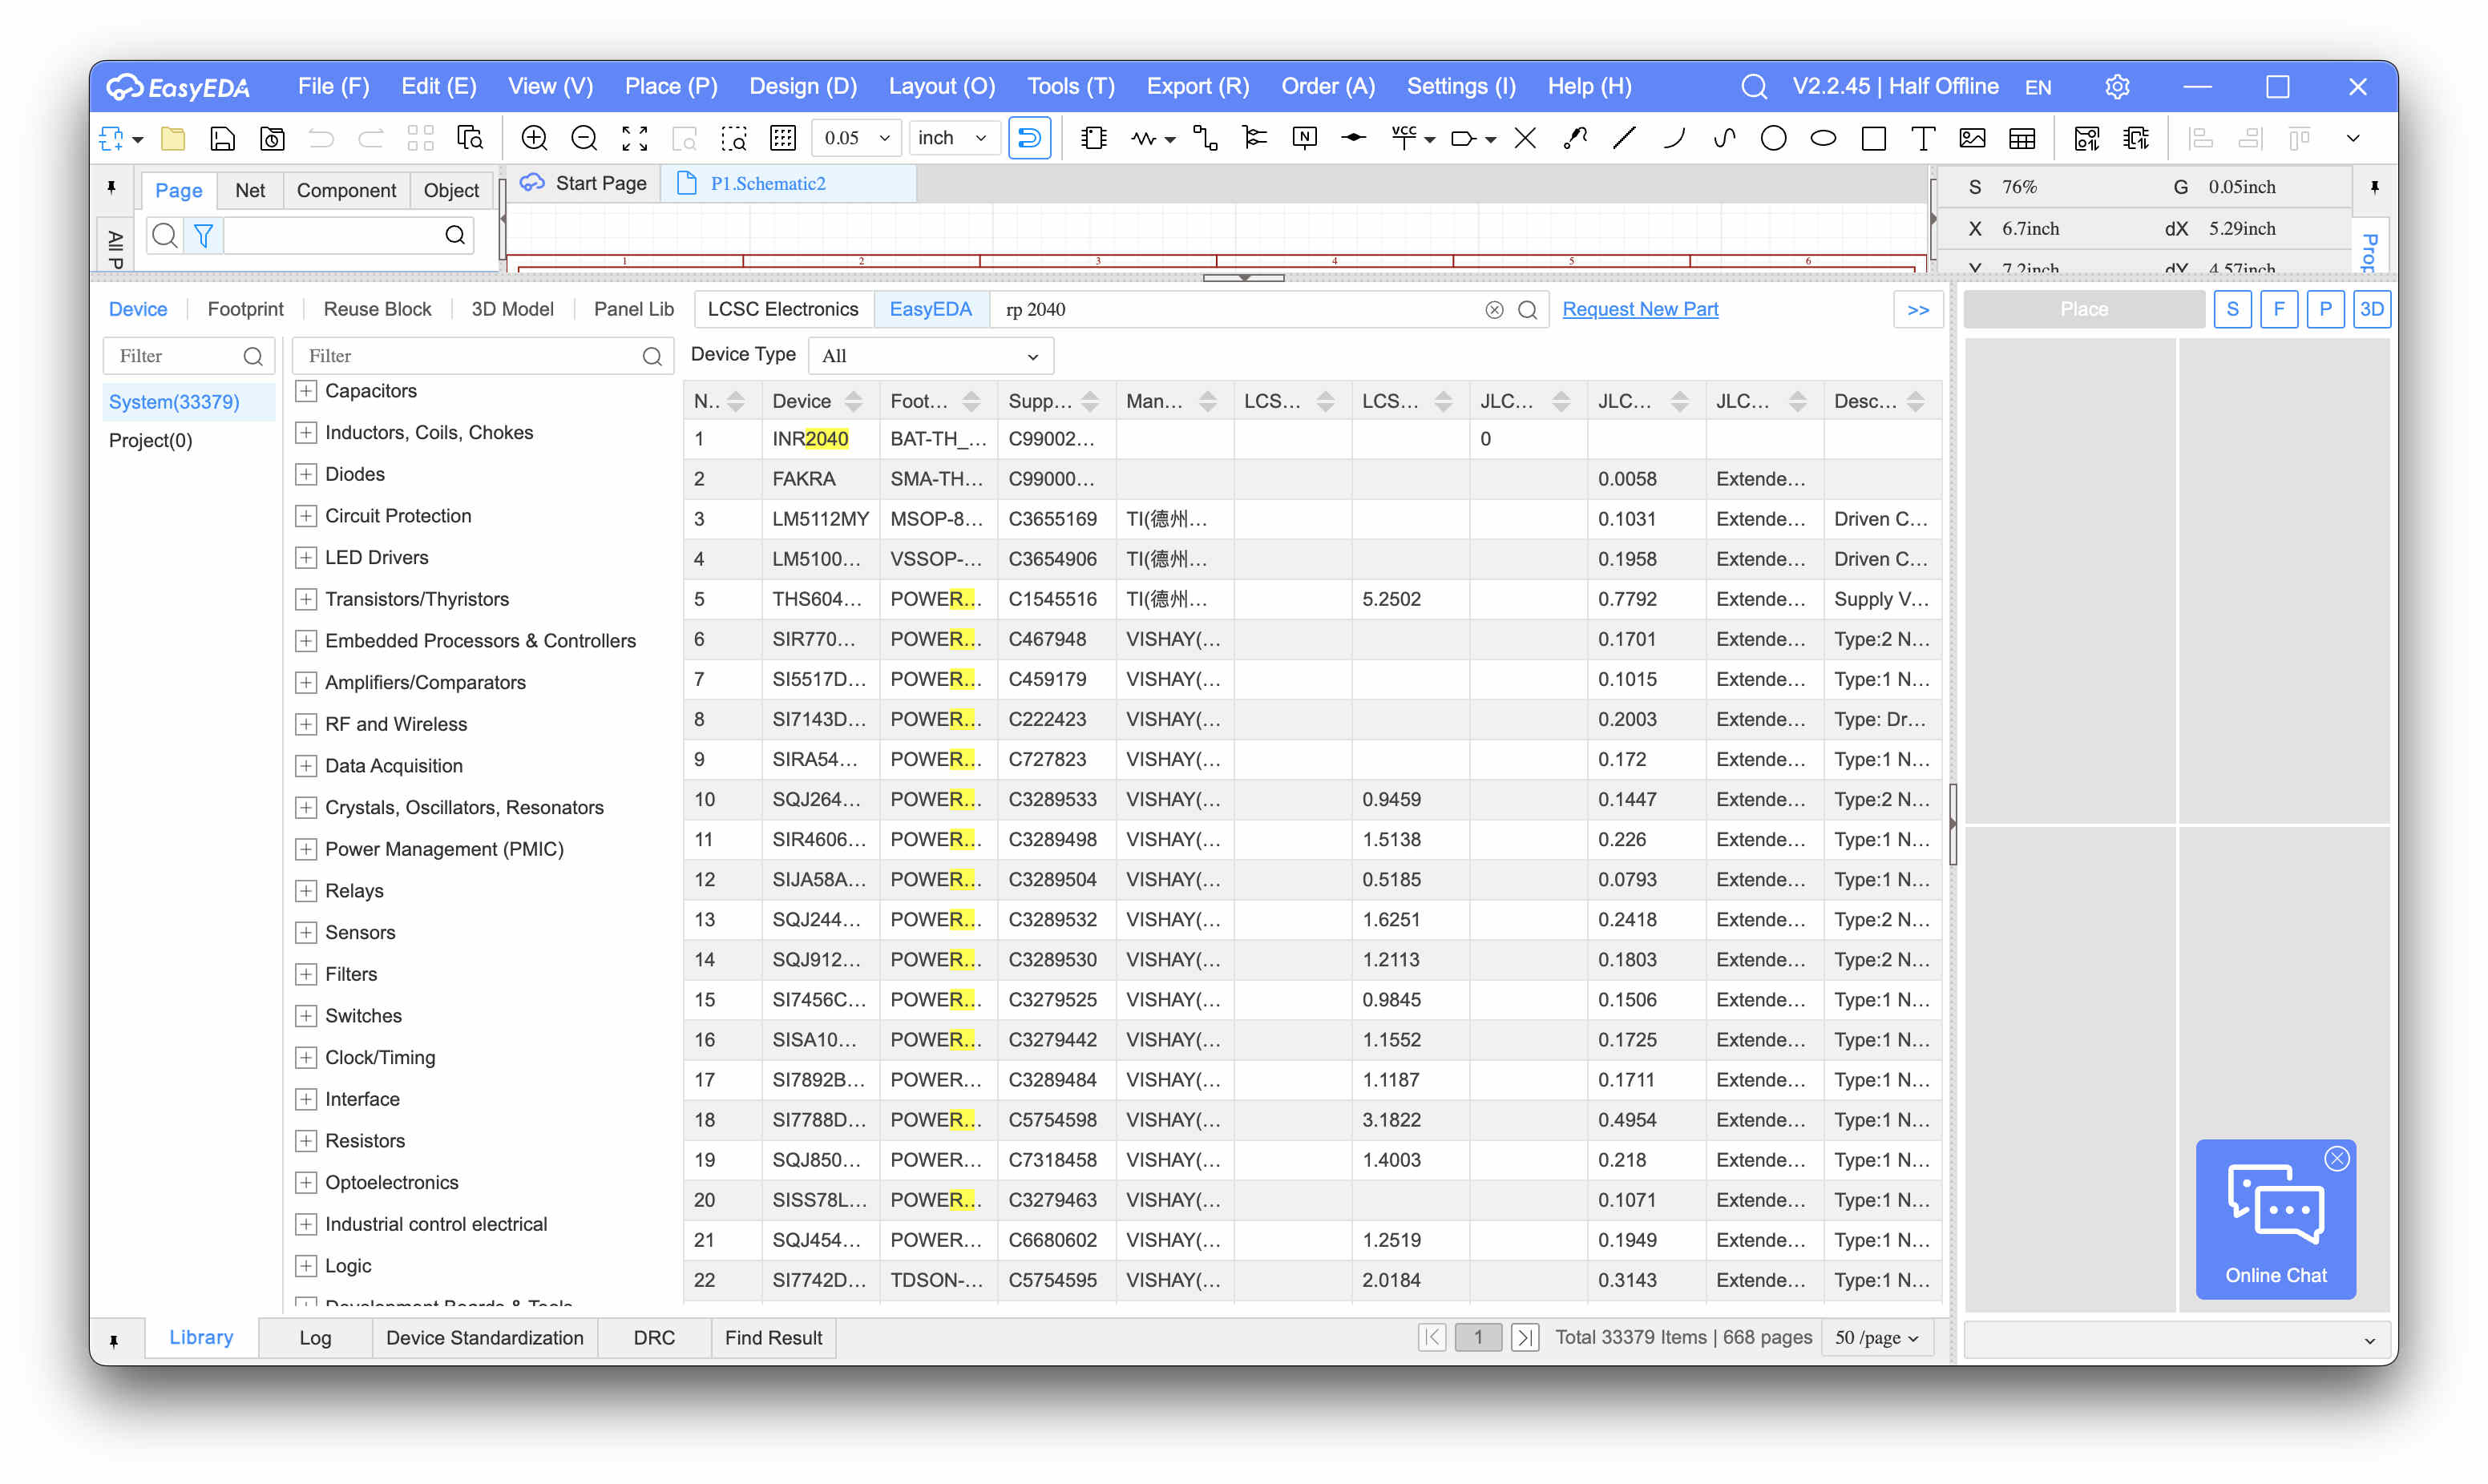Click the Save file icon
Viewport: 2488px width, 1484px height.
(222, 138)
